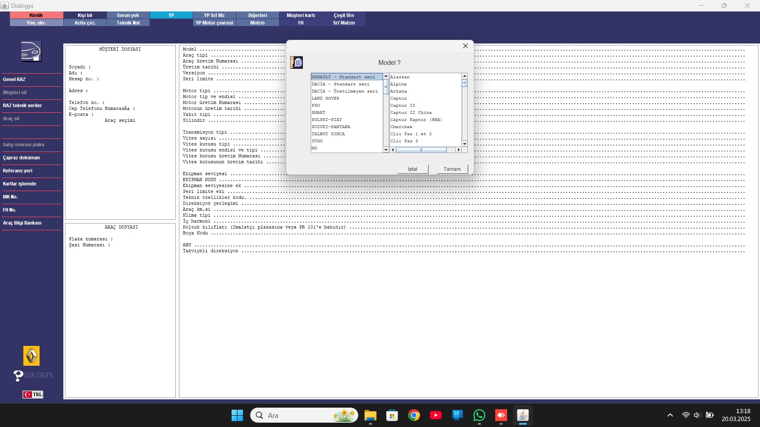Image resolution: width=760 pixels, height=427 pixels.
Task: Open the Müşteri kartı tab
Action: (x=301, y=15)
